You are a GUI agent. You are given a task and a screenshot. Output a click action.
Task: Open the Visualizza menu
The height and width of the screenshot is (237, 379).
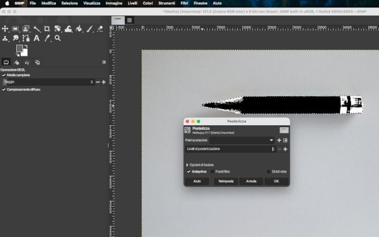91,3
